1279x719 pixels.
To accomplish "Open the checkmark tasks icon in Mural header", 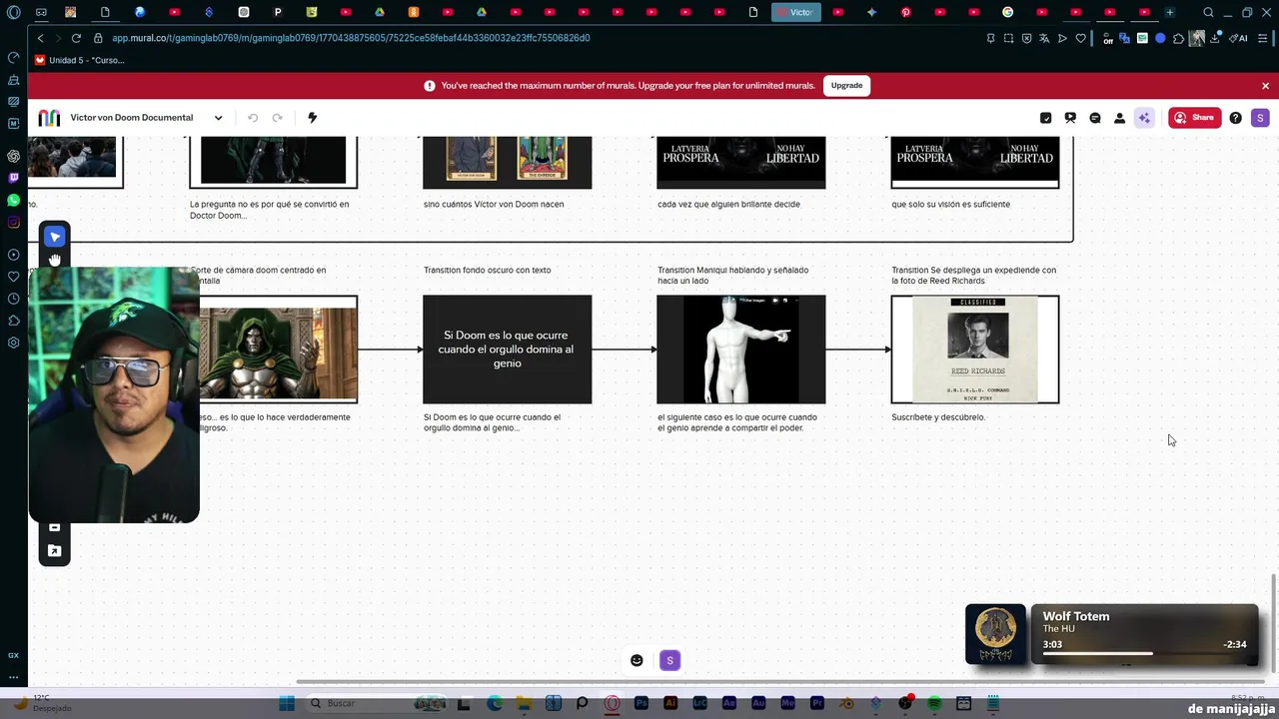I will tap(1046, 118).
